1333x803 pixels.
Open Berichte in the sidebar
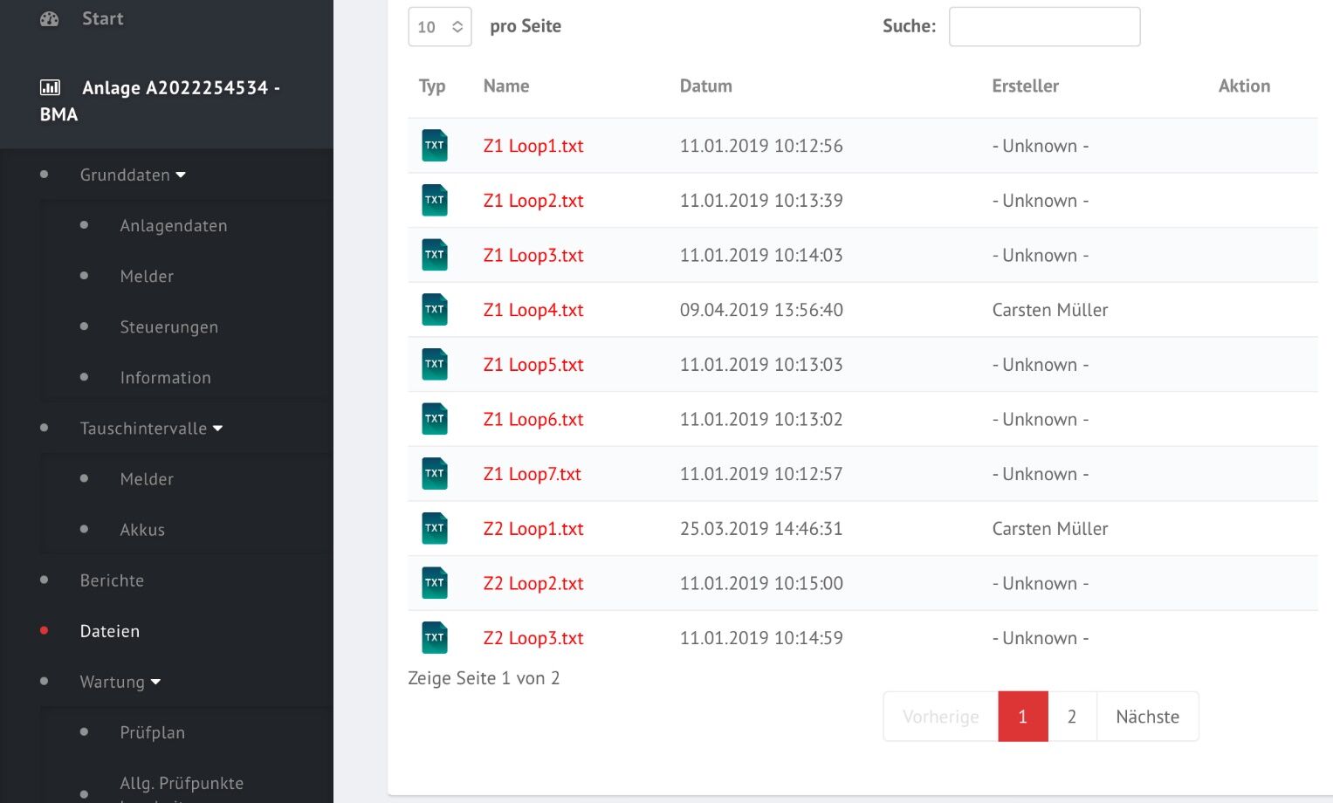coord(112,580)
